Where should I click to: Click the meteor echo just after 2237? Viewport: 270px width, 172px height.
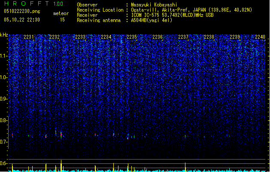(185, 136)
